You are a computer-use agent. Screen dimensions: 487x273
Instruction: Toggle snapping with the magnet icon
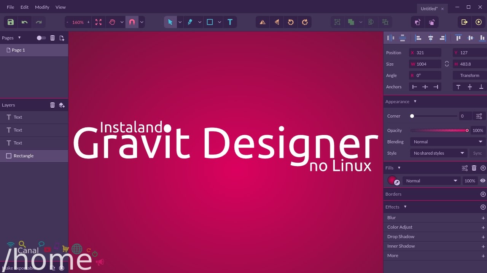click(132, 22)
